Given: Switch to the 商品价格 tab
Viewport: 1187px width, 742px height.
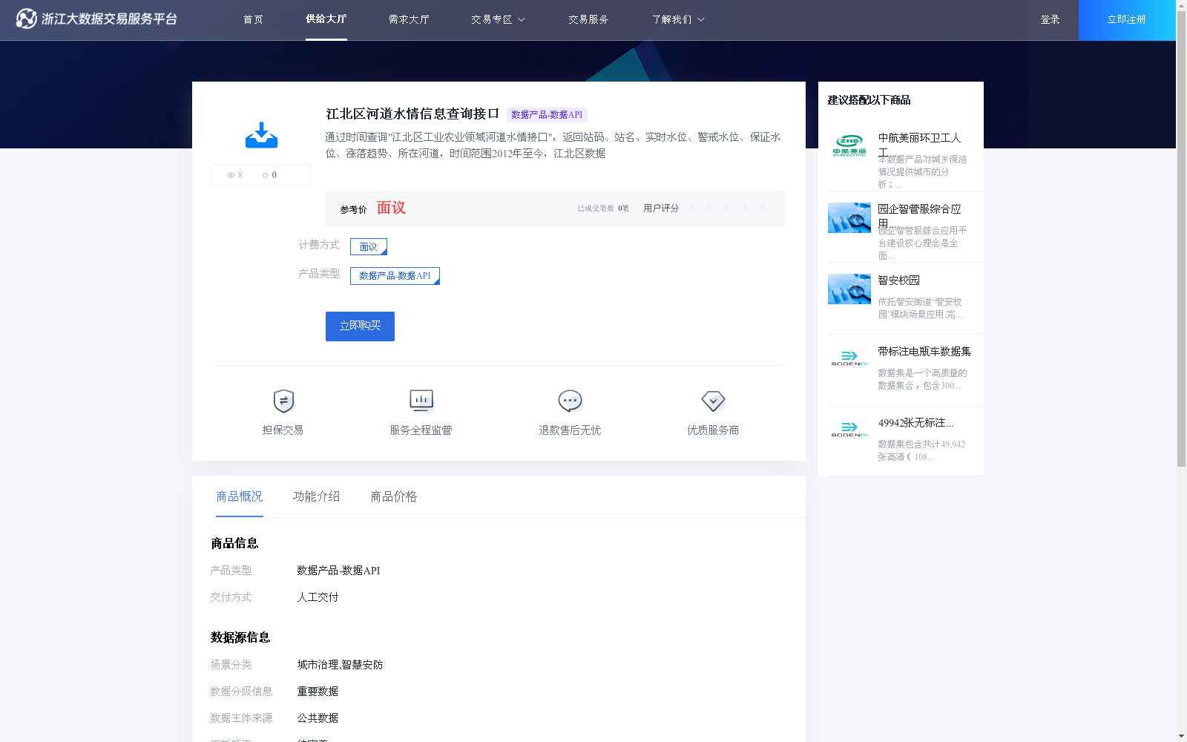Looking at the screenshot, I should click(x=394, y=496).
